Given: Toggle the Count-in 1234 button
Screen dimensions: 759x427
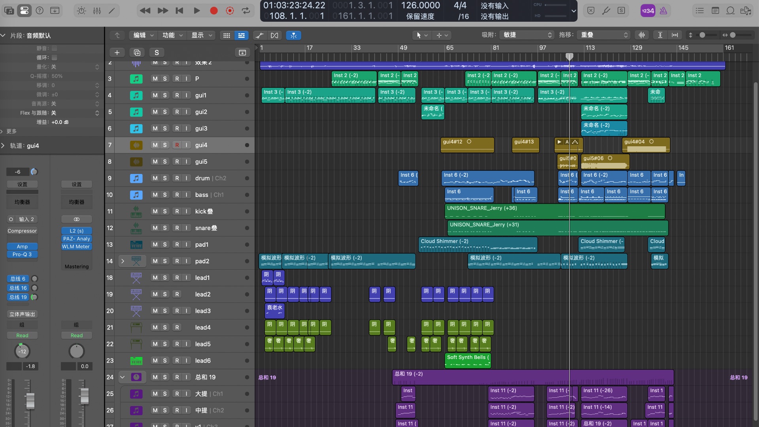Looking at the screenshot, I should (648, 11).
